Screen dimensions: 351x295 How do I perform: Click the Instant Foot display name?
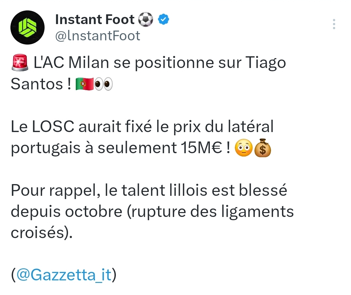[95, 20]
